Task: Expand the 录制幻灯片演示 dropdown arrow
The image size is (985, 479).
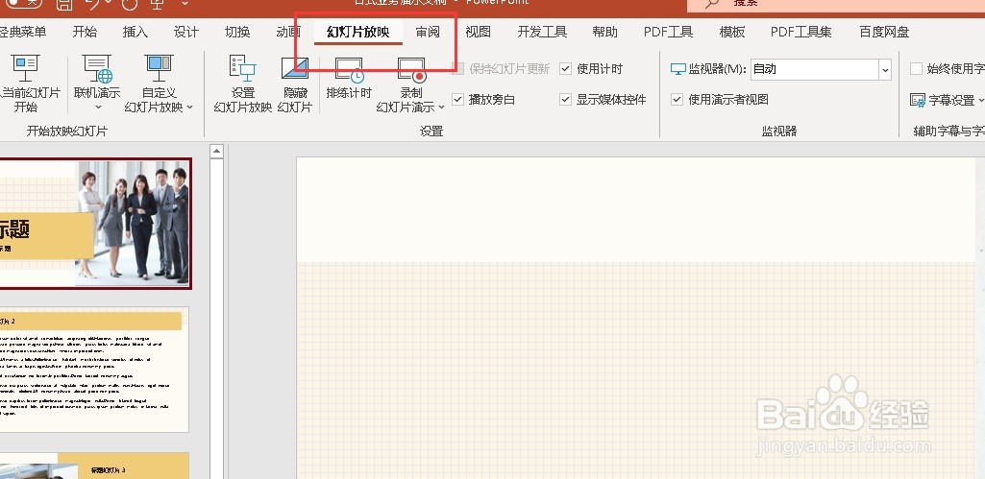Action: tap(441, 108)
